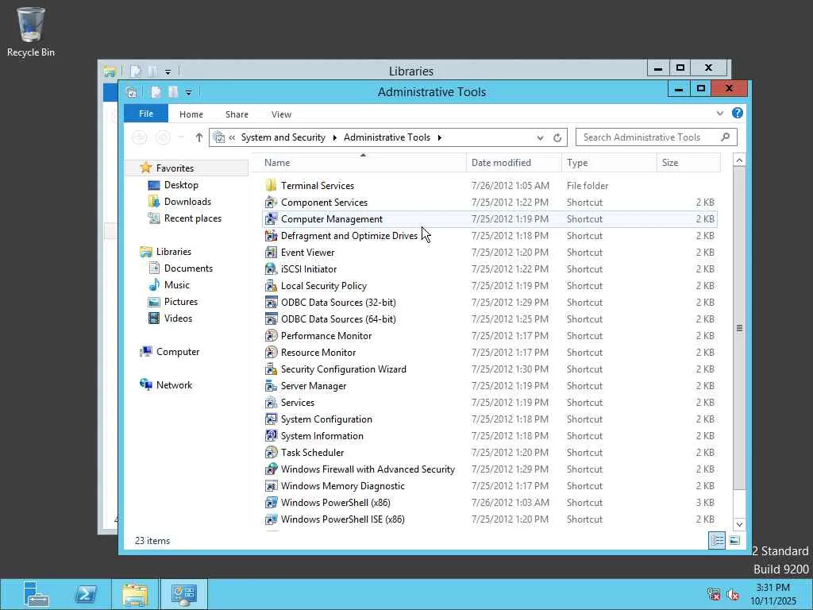Click the Component Services shortcut icon
This screenshot has width=813, height=610.
[271, 203]
